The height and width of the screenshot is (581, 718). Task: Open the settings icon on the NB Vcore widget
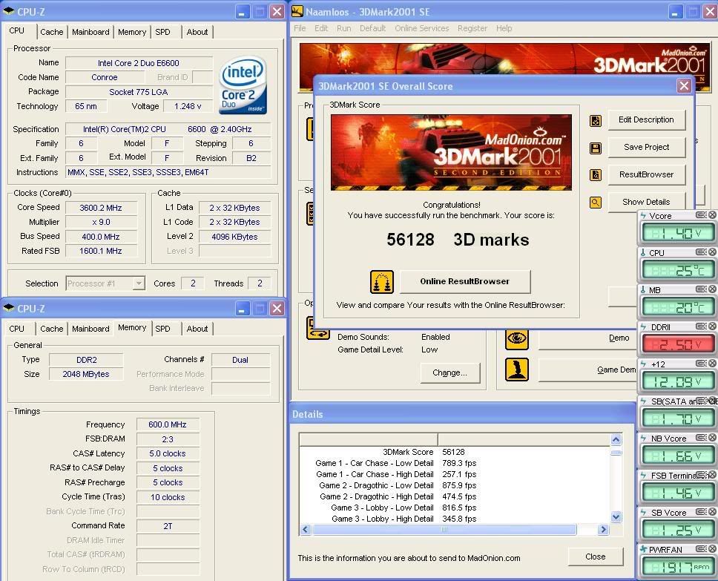coord(701,438)
